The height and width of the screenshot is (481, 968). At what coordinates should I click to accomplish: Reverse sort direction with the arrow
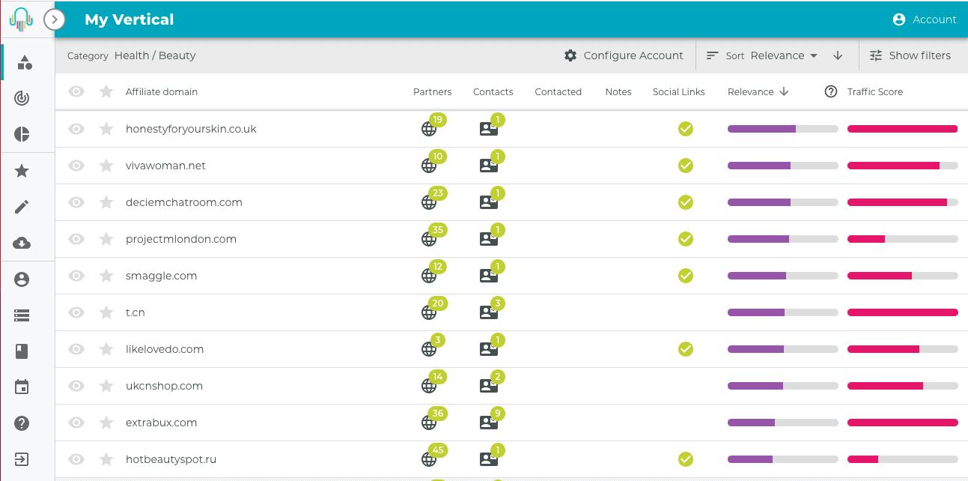[x=838, y=55]
